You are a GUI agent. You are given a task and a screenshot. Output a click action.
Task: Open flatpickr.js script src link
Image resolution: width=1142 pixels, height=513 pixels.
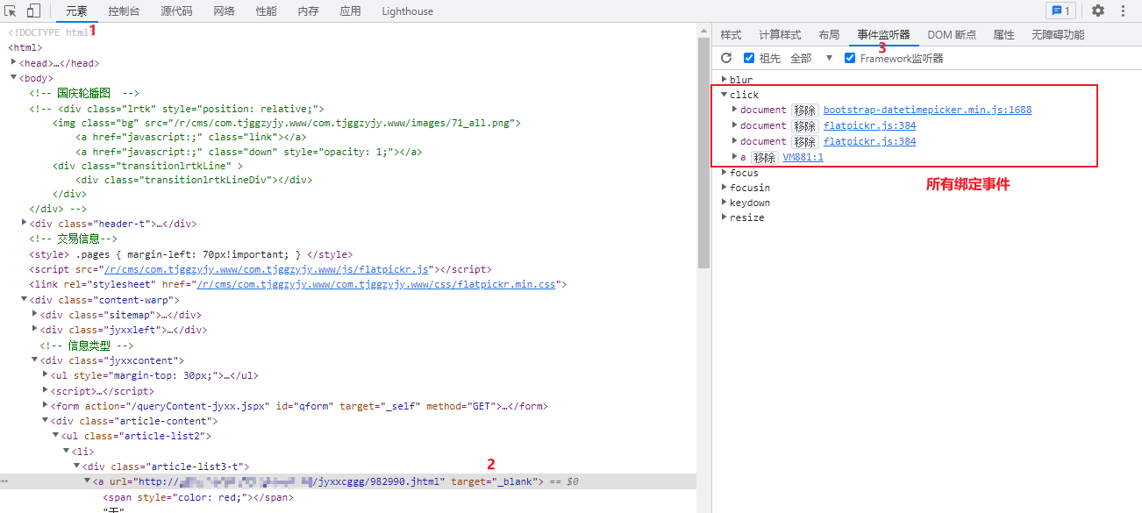pyautogui.click(x=266, y=269)
